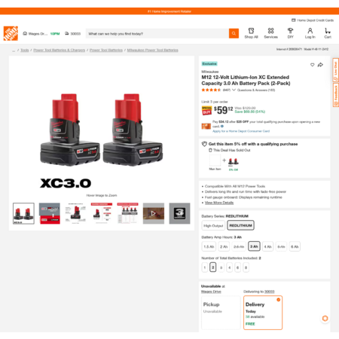339x339 pixels.
Task: Click the Home Depot logo
Action: 11,33
